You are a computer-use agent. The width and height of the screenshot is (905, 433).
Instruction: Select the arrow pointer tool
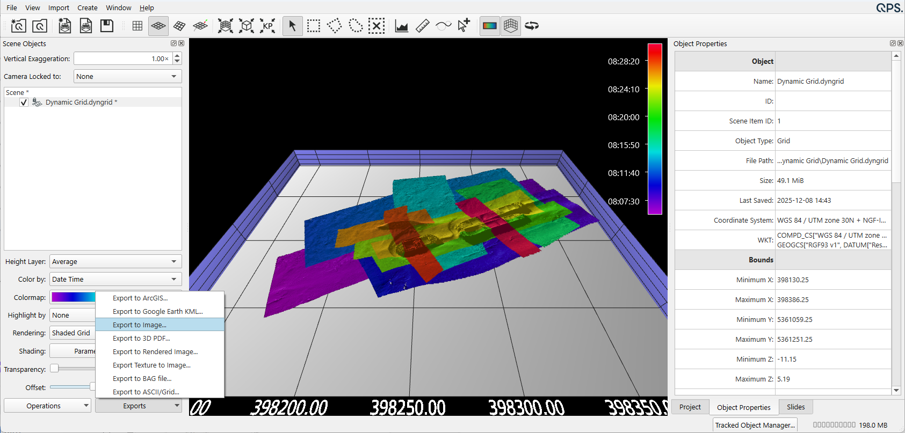tap(292, 26)
